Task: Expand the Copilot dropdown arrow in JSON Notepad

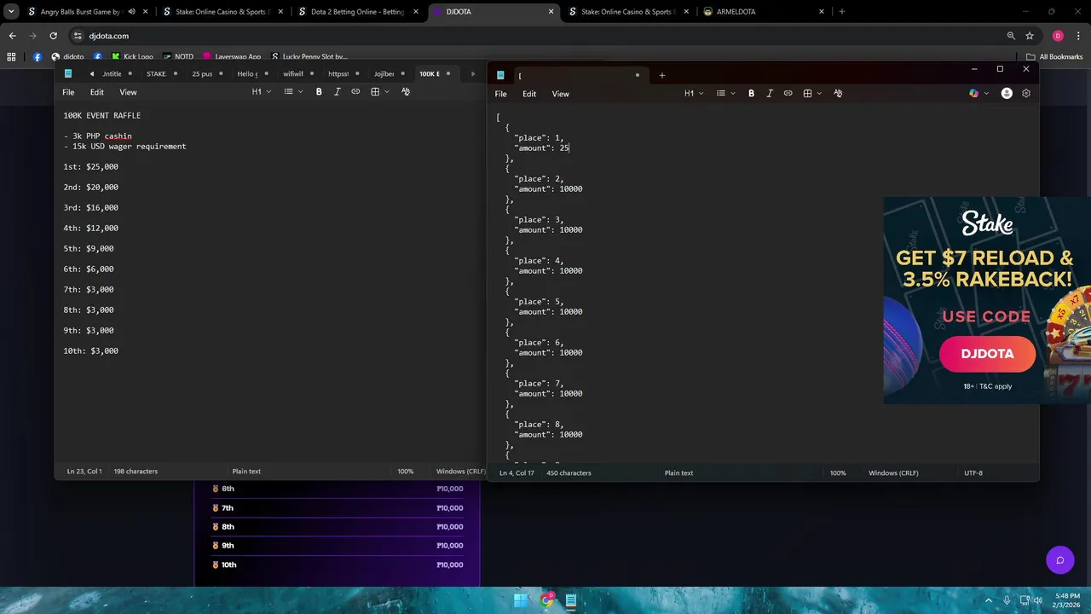Action: click(986, 94)
